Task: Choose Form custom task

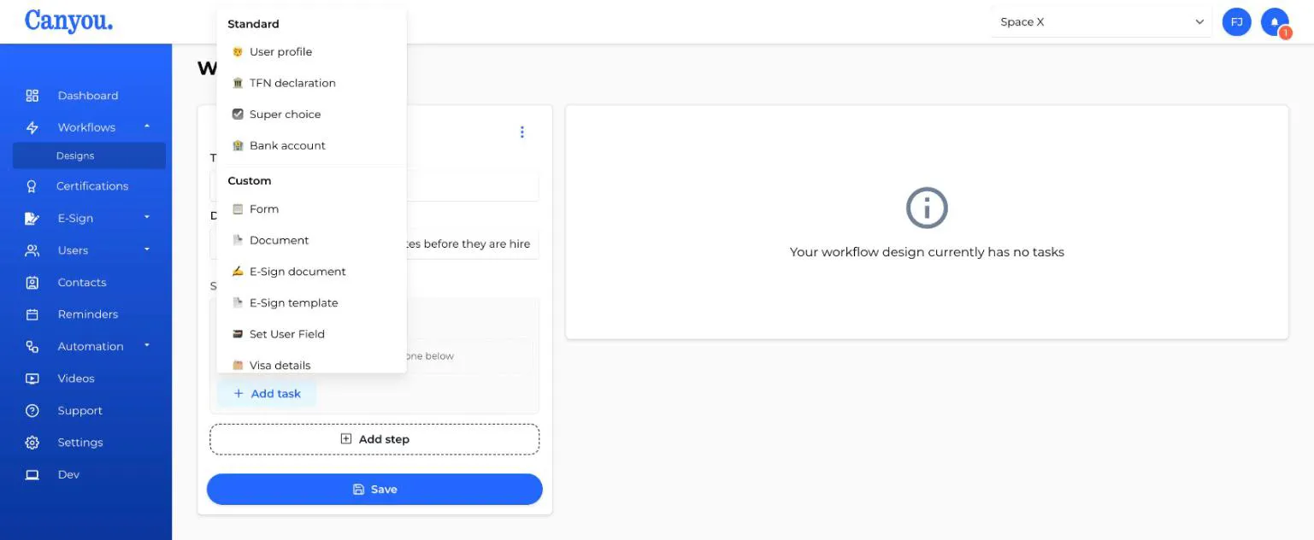Action: (x=311, y=209)
